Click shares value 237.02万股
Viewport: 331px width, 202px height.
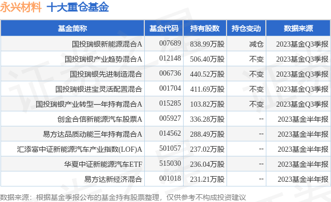(207, 149)
